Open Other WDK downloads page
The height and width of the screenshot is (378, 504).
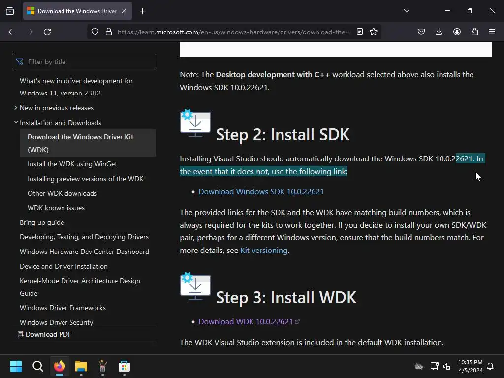pyautogui.click(x=63, y=193)
